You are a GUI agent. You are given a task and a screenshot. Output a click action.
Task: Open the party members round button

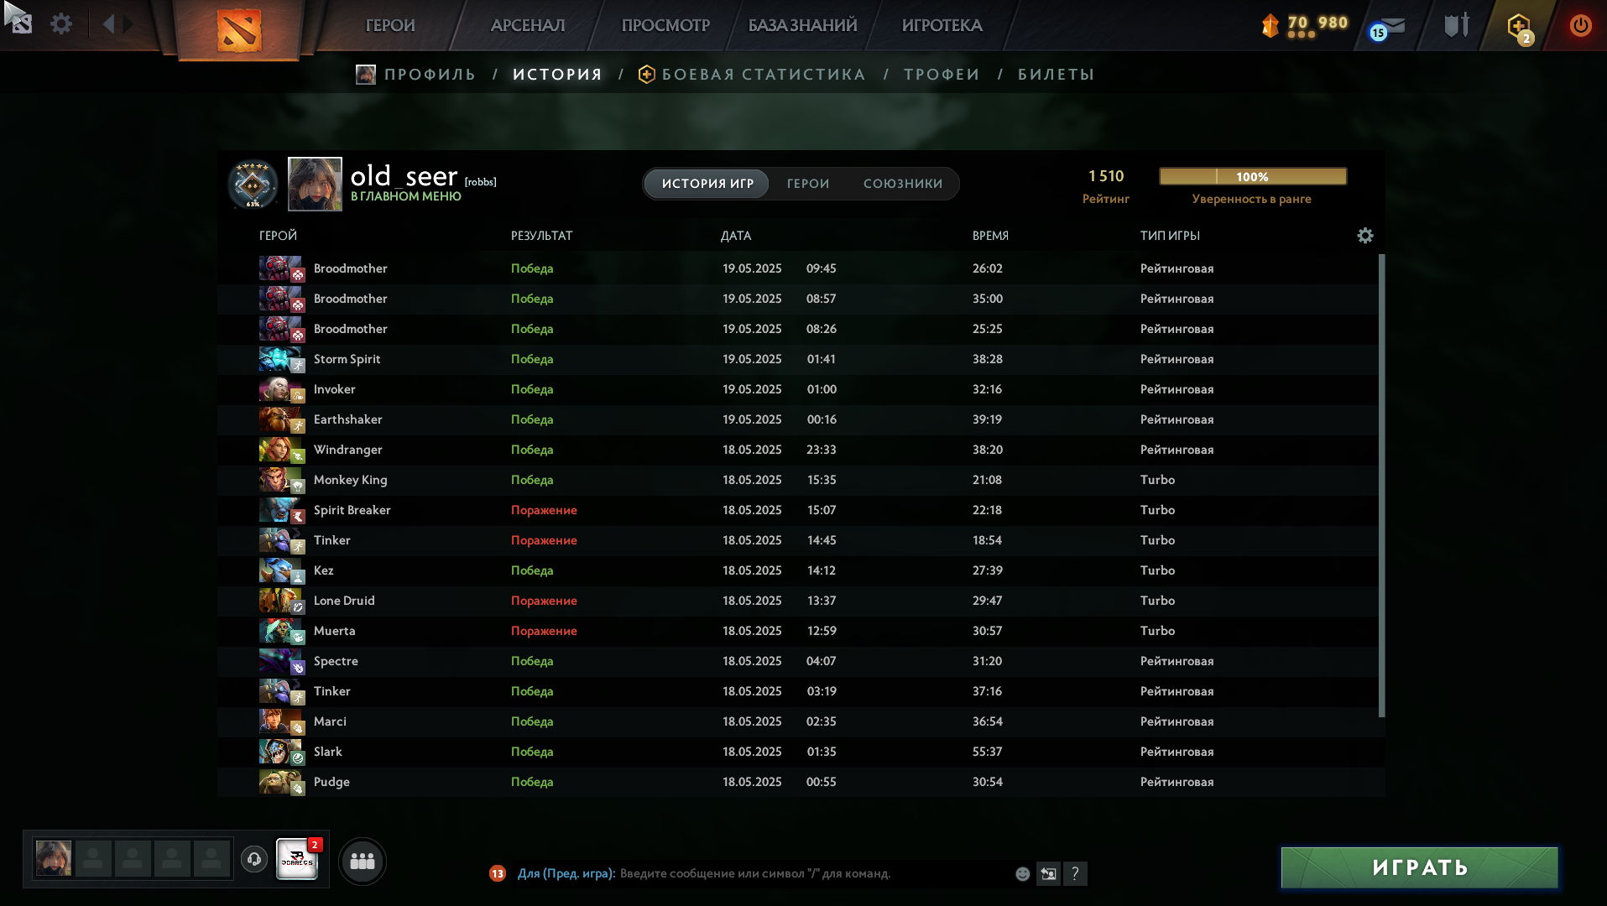(x=363, y=861)
